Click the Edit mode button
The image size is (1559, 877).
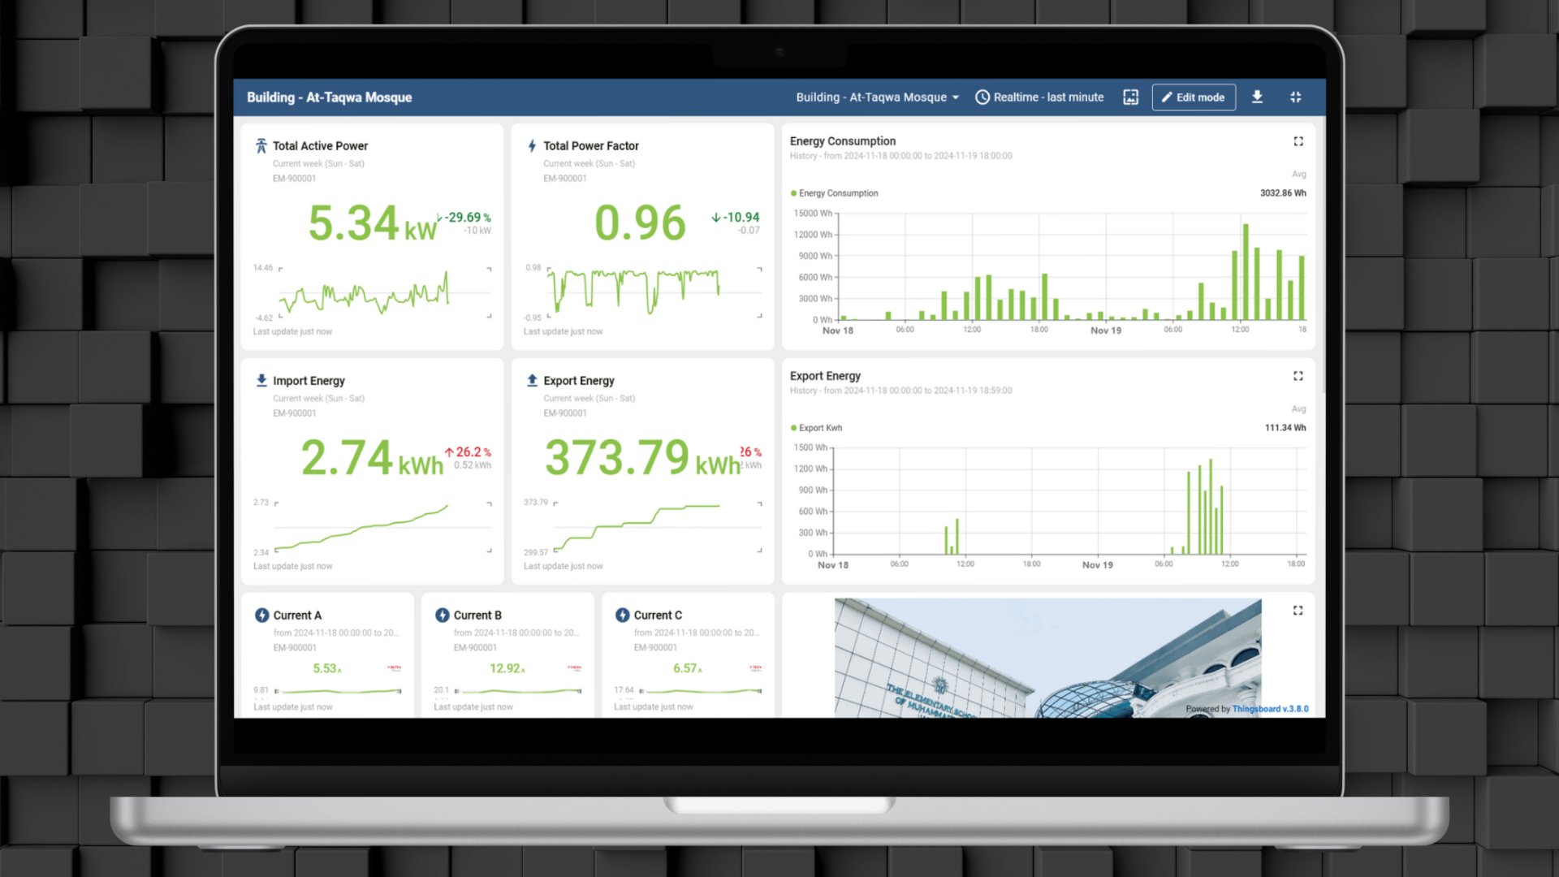click(1194, 97)
